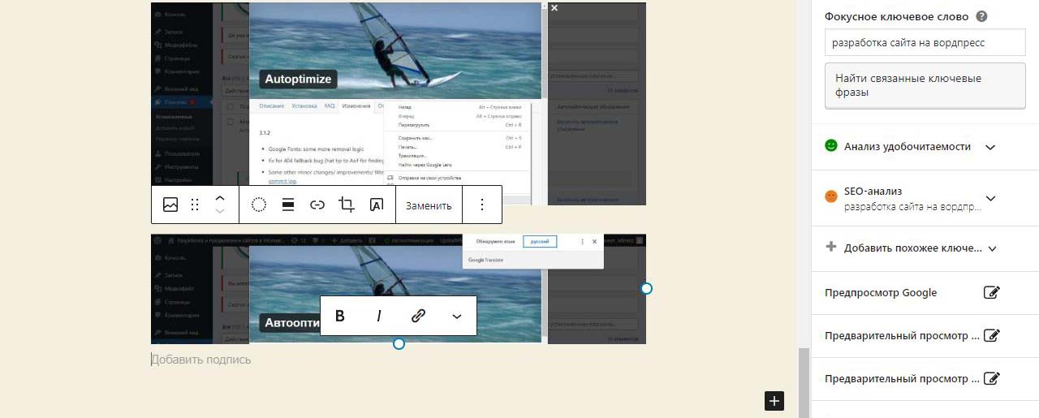
Task: Click the drag handle in block toolbar
Action: (195, 205)
